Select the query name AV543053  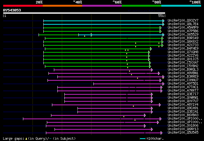12,10
